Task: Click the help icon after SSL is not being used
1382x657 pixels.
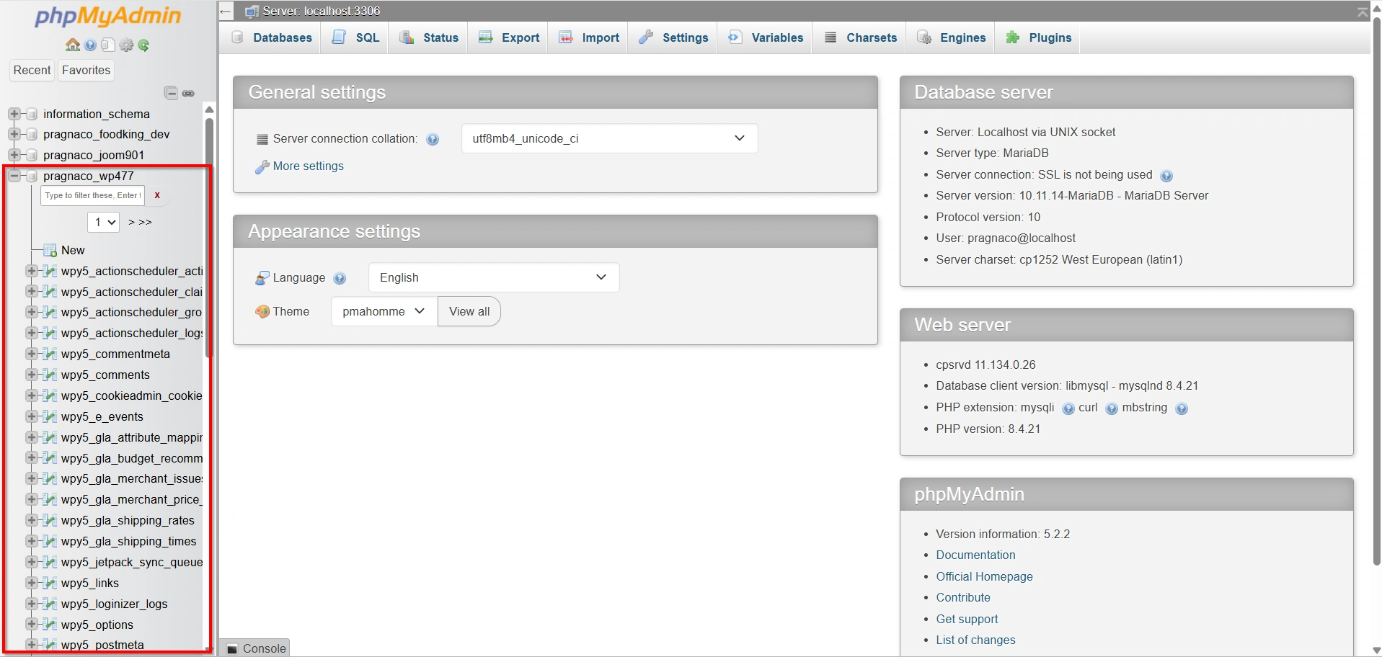Action: [x=1166, y=176]
